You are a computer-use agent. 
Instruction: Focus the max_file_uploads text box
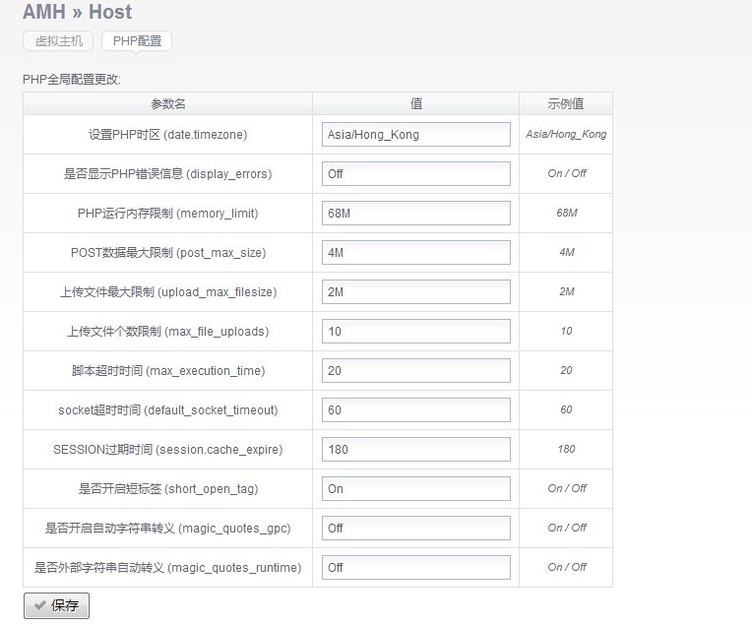coord(415,332)
